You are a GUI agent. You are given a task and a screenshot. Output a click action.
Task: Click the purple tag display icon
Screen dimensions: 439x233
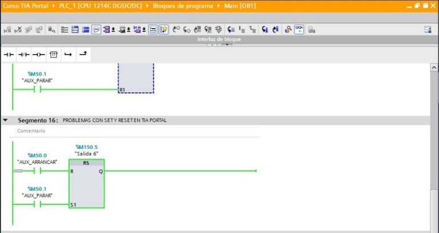(137, 29)
